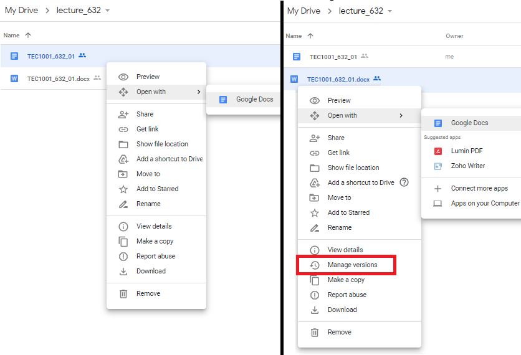Click Remove trash icon in left context menu
The image size is (521, 355).
123,293
